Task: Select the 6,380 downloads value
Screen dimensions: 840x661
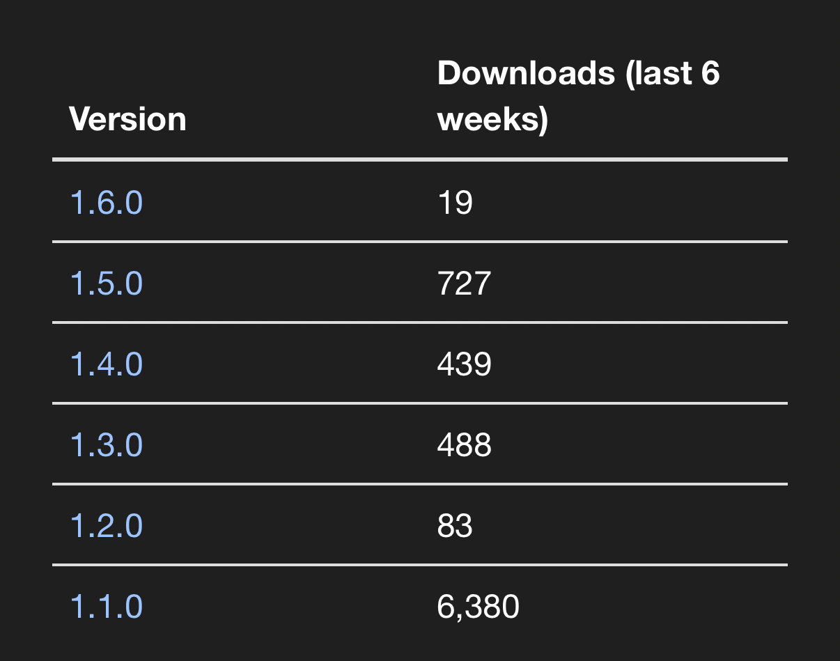Action: 478,607
